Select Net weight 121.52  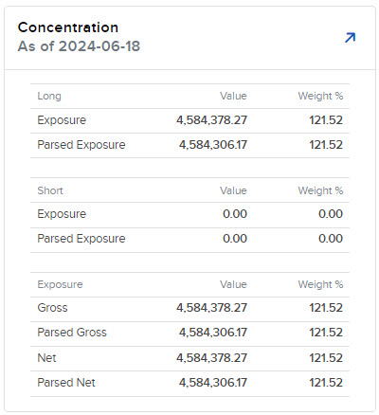pyautogui.click(x=326, y=358)
